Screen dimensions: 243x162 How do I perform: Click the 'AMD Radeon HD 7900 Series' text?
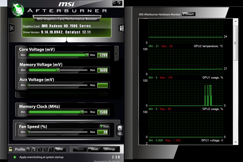66,26
